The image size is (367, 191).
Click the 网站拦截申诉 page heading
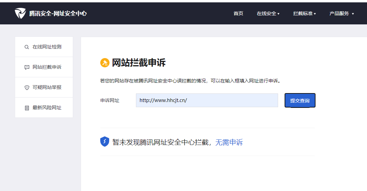139,63
